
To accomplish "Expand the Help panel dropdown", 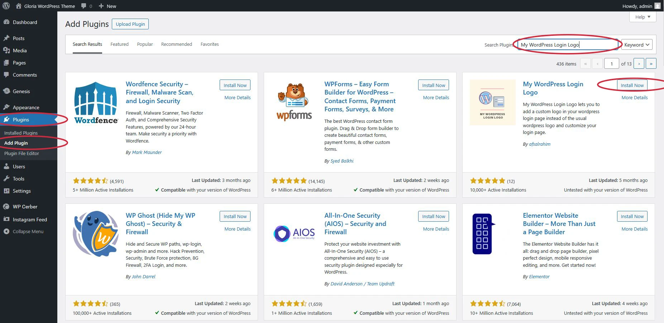I will click(x=642, y=17).
